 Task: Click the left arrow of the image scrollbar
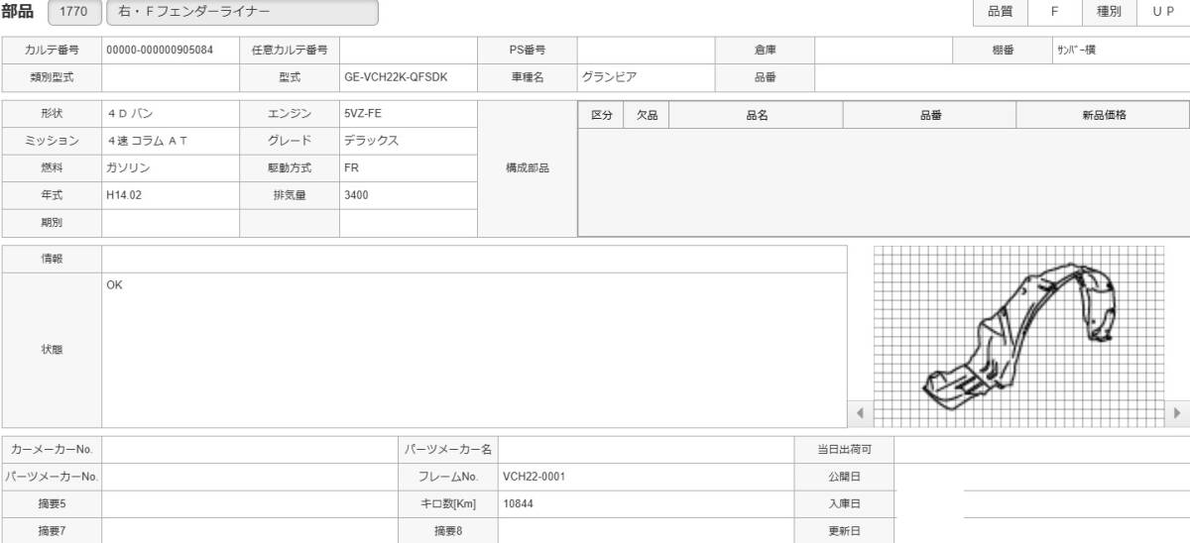click(860, 413)
